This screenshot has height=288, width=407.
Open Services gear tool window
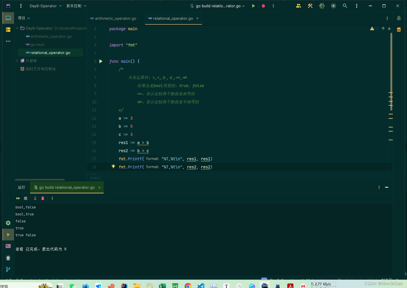[x=8, y=223]
